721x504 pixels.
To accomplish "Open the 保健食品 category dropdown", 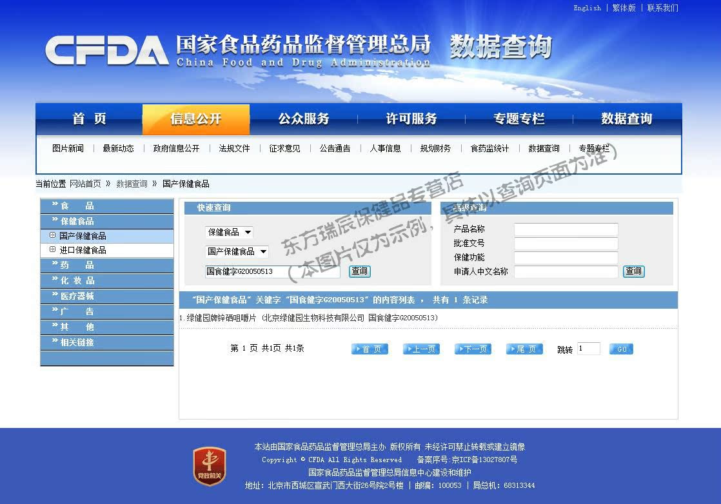I will click(x=229, y=233).
